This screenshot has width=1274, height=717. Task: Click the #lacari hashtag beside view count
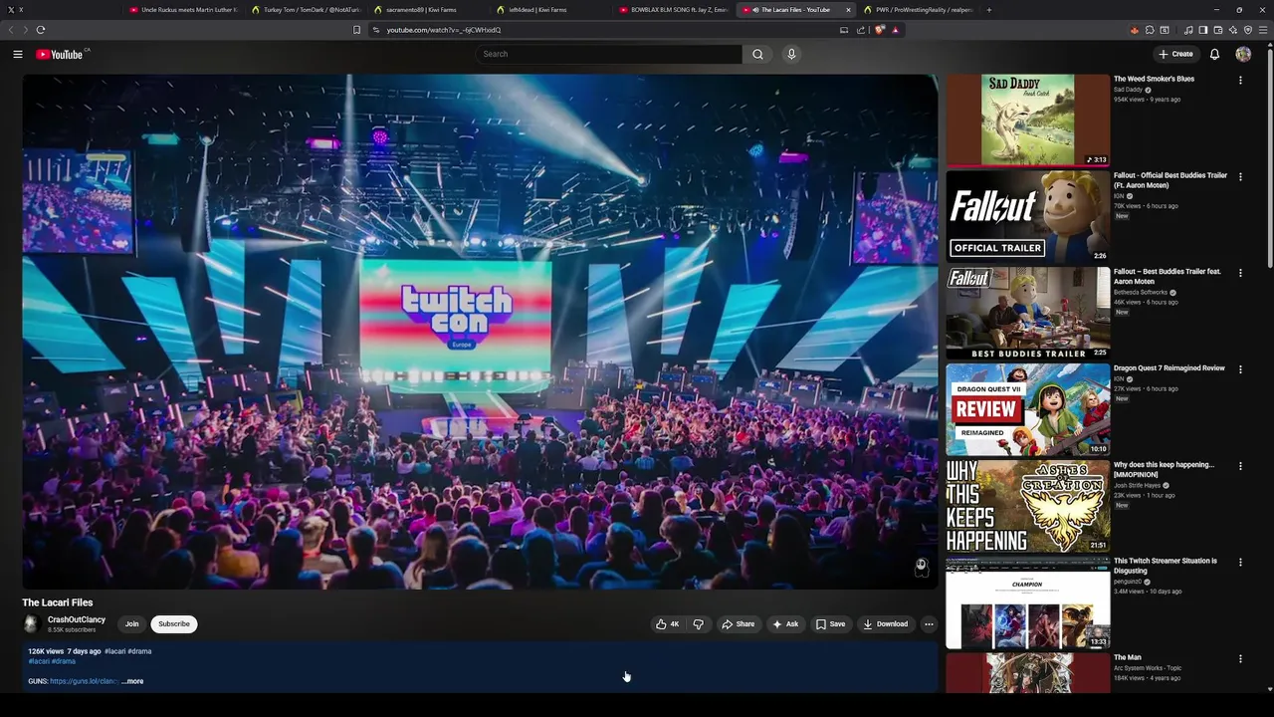(114, 651)
